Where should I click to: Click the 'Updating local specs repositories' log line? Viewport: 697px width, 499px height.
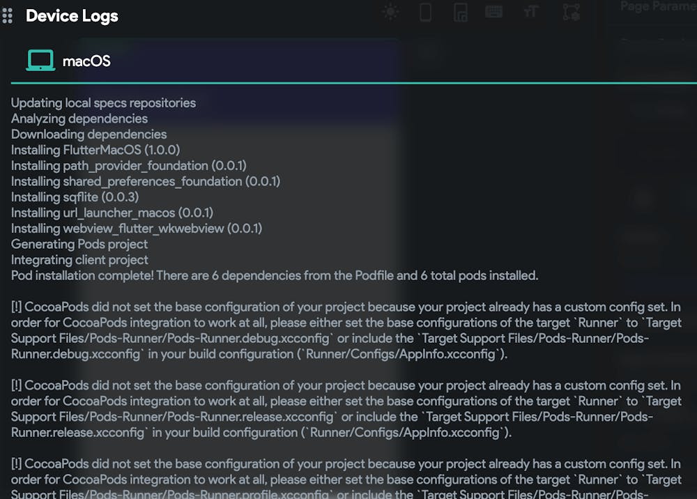103,102
